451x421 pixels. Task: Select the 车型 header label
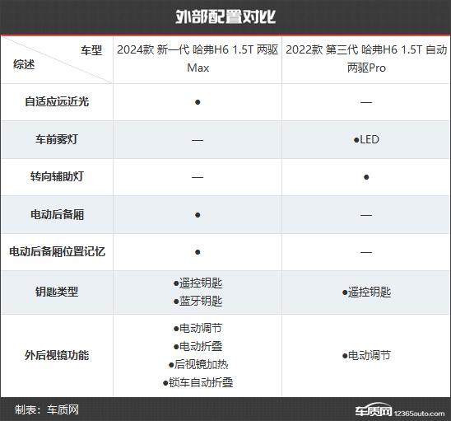(x=91, y=50)
